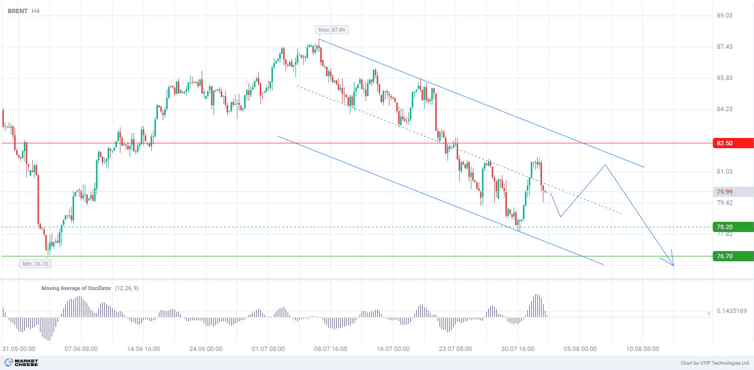This screenshot has width=754, height=370.
Task: Click the 23.07 08:00 time label
Action: point(455,349)
